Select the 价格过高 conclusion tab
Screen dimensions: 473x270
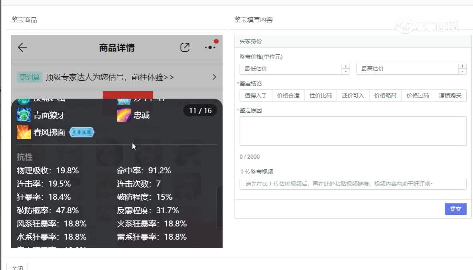pyautogui.click(x=418, y=95)
